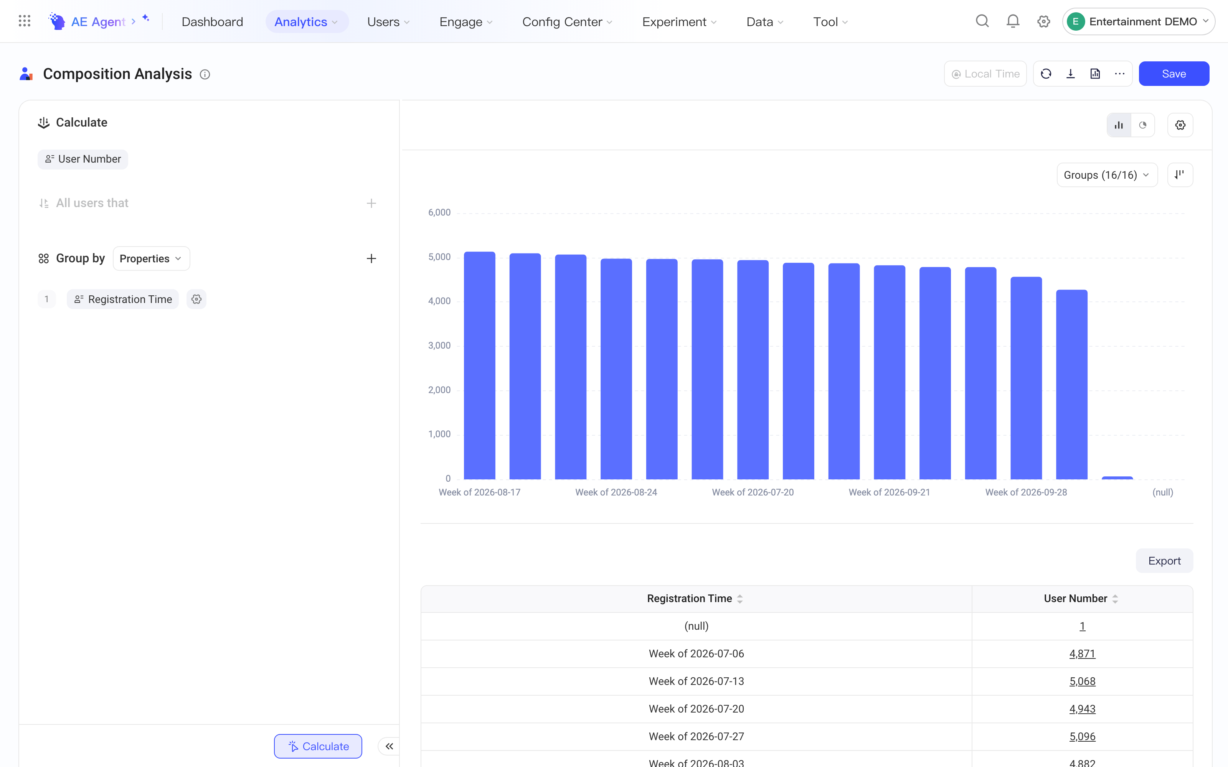Switch to the pie chart view
This screenshot has width=1228, height=767.
(1143, 125)
